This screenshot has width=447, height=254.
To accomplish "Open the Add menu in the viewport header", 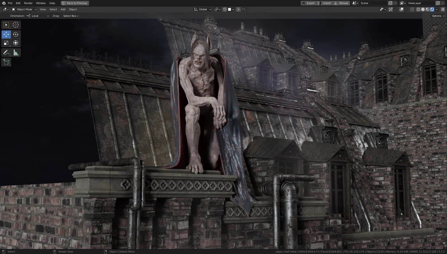I will pyautogui.click(x=63, y=9).
